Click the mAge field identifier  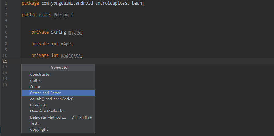pyautogui.click(x=66, y=44)
